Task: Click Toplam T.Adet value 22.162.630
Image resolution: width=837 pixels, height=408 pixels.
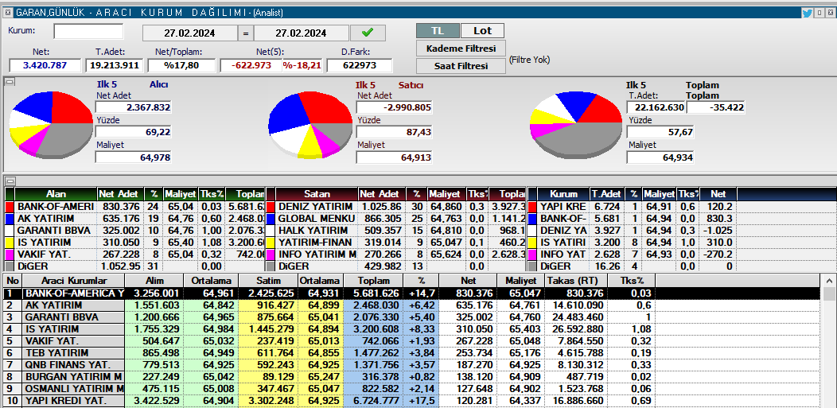Action: click(x=656, y=107)
